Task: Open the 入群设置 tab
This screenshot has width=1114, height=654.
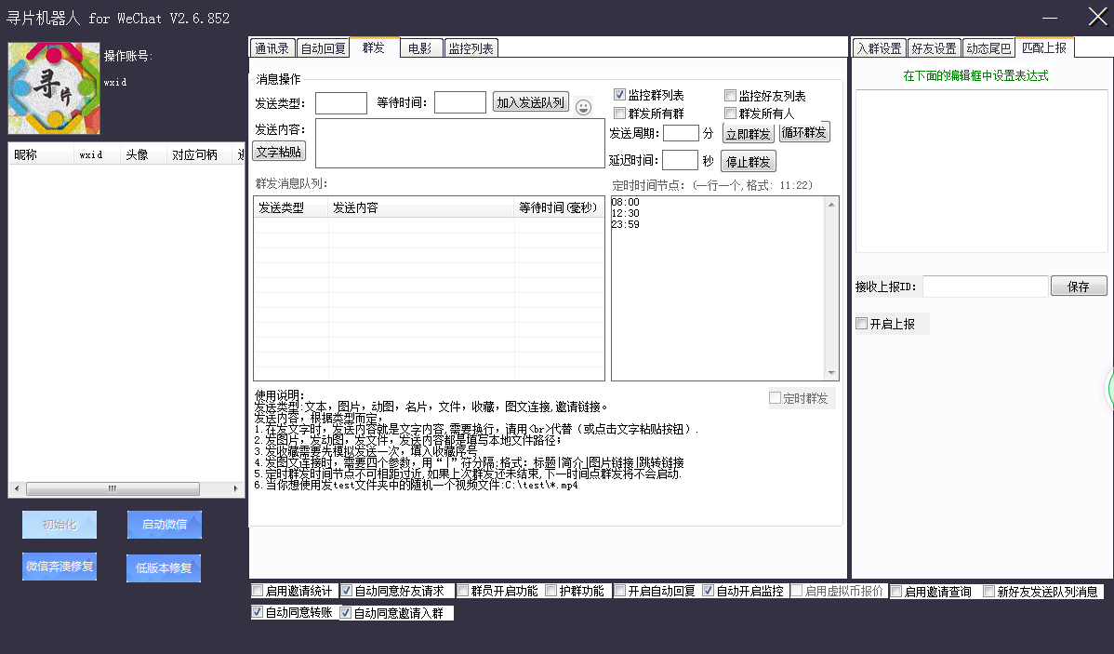Action: (880, 48)
